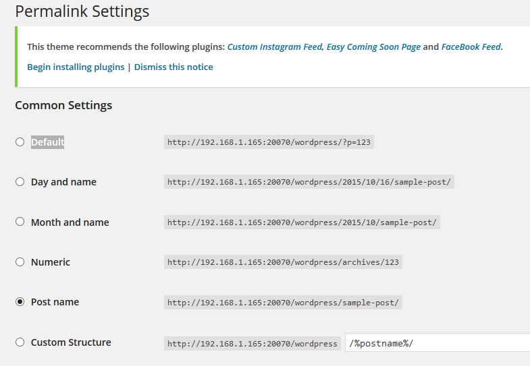This screenshot has height=366, width=530.
Task: Click the Post name label text
Action: pyautogui.click(x=55, y=302)
